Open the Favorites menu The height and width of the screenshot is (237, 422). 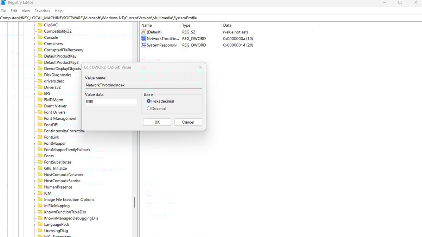(42, 11)
